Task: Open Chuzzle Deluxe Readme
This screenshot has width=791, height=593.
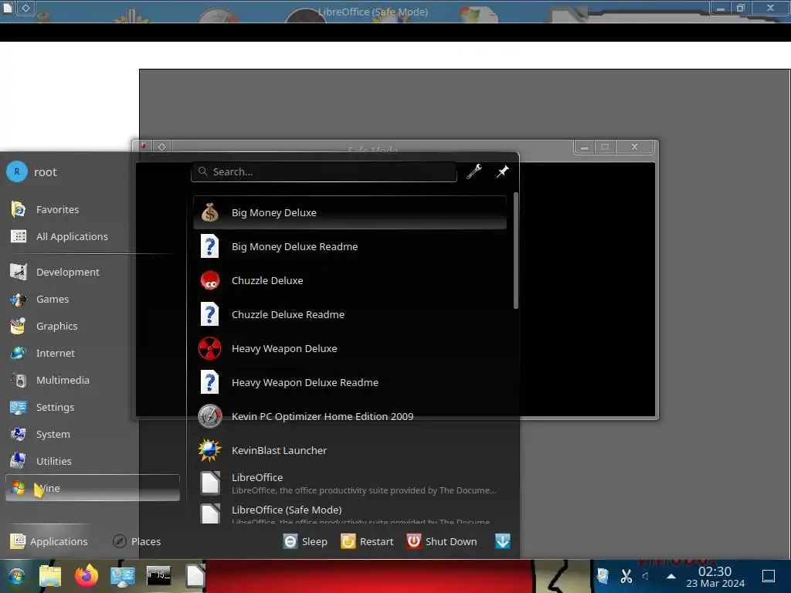Action: pos(350,315)
